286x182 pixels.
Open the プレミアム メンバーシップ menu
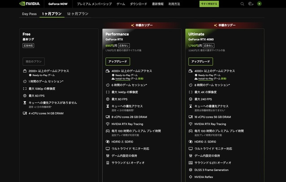pos(95,4)
